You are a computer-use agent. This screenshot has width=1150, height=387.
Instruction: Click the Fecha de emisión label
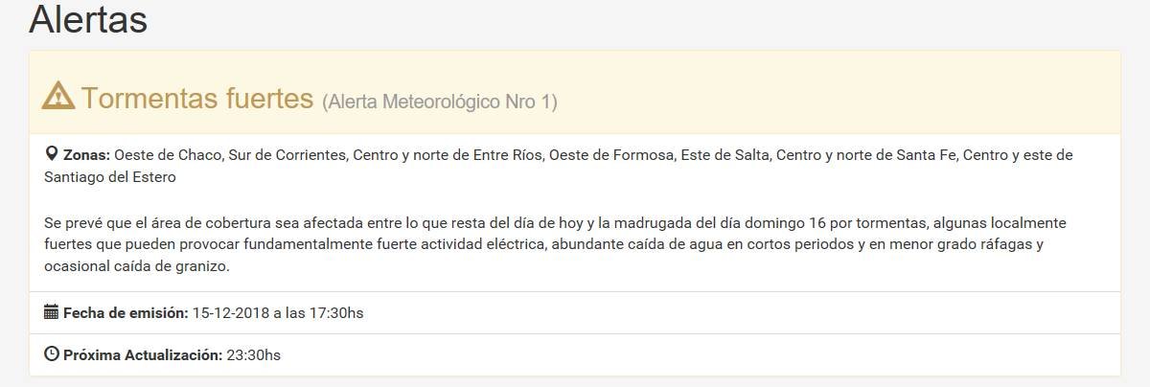point(126,313)
